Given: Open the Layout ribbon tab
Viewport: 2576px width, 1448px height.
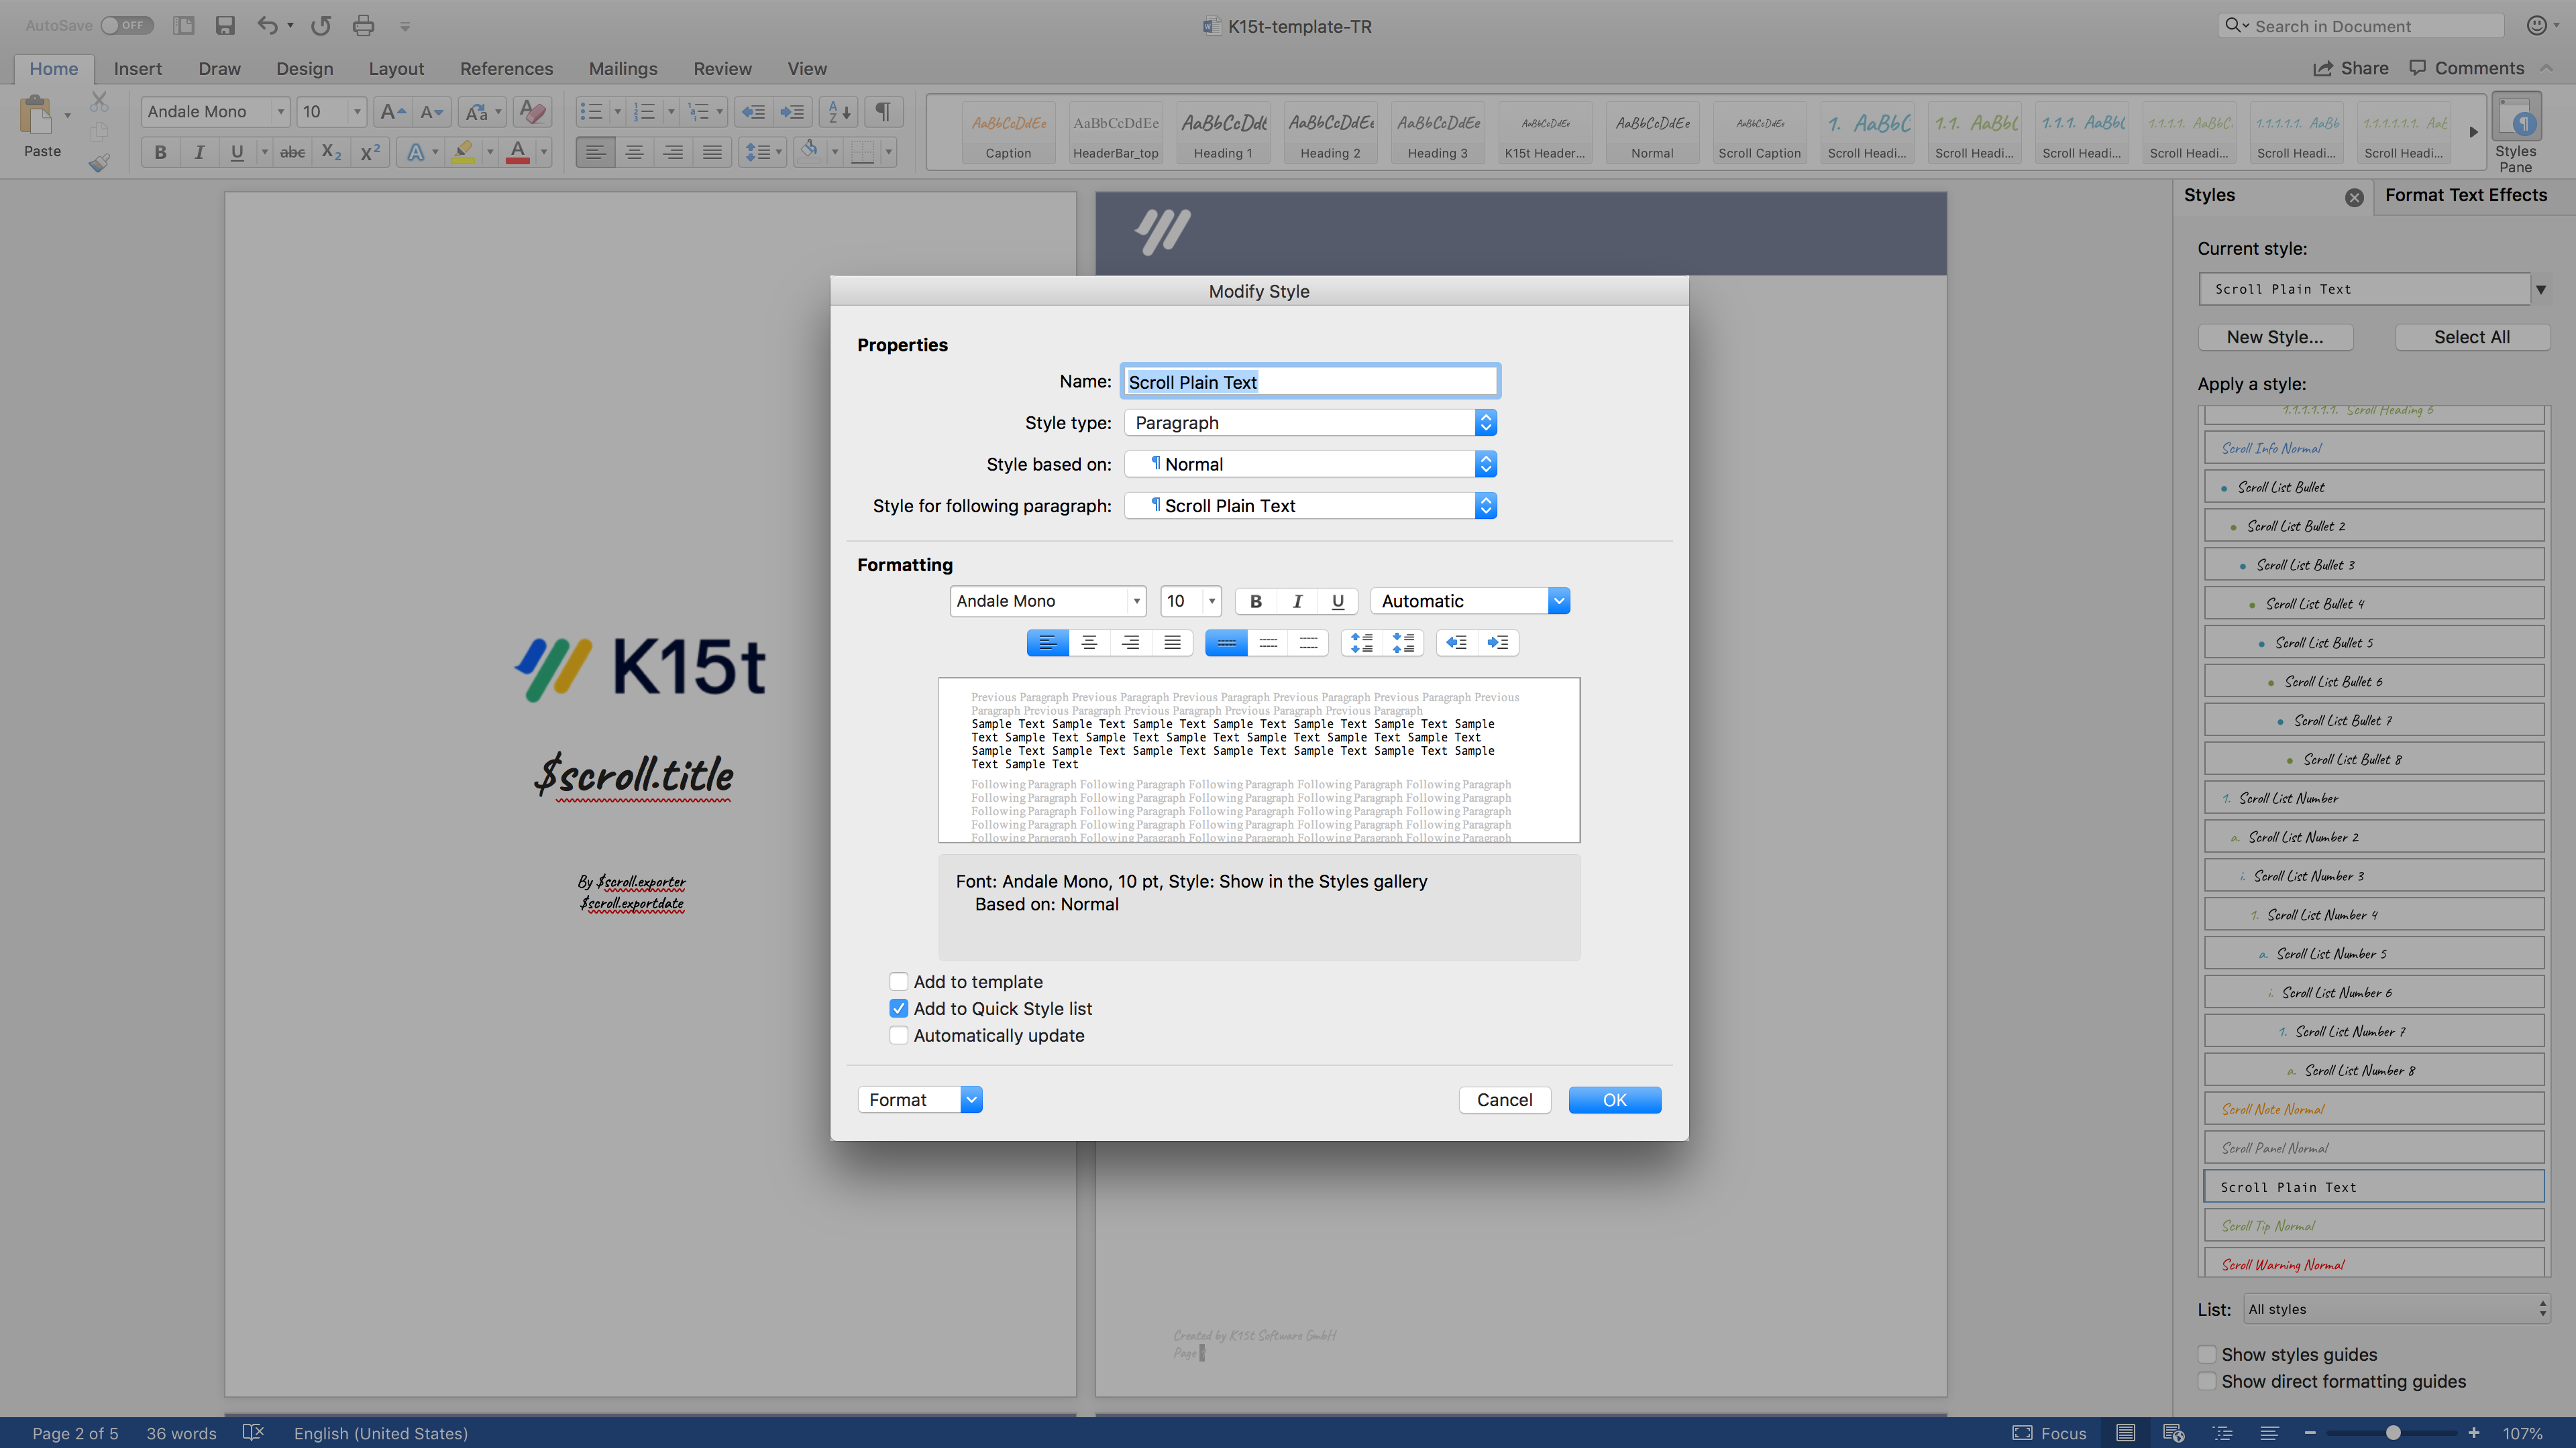Looking at the screenshot, I should (396, 69).
